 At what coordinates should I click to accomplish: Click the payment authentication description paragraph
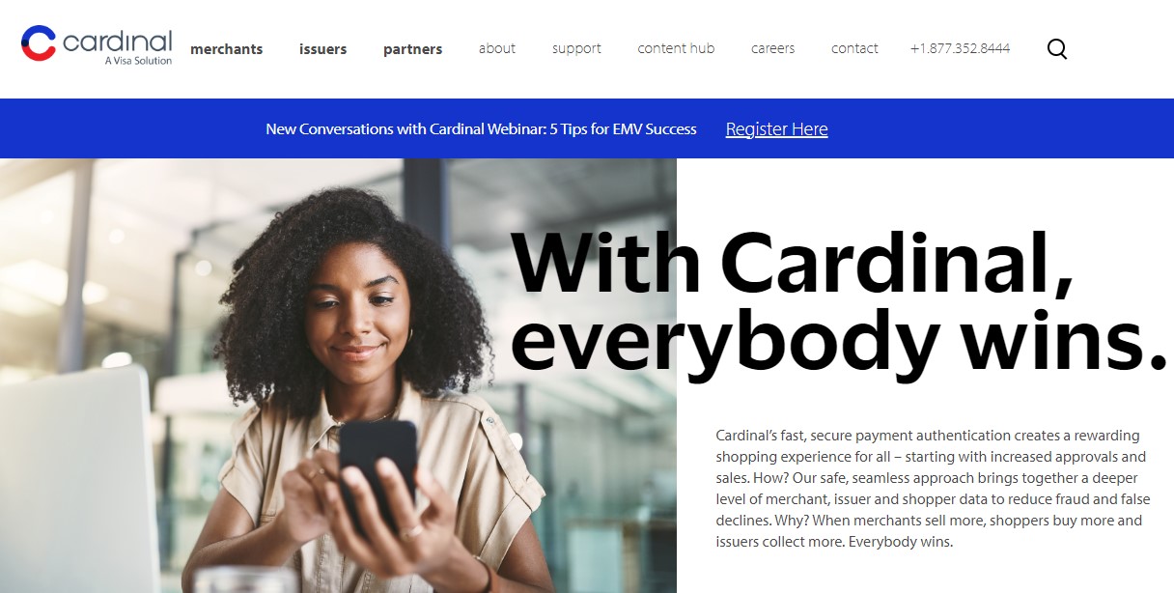(931, 489)
